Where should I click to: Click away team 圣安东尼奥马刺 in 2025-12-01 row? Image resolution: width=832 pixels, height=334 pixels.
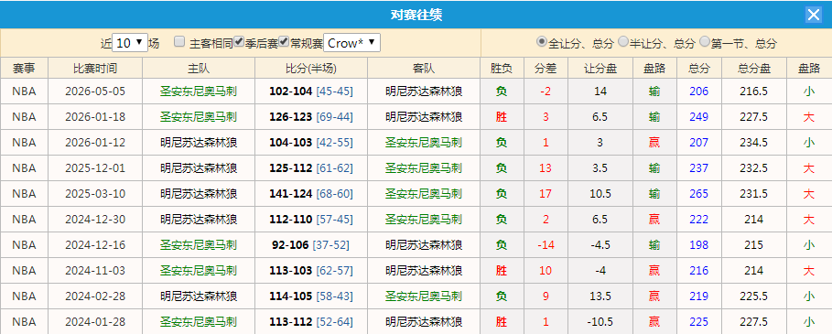[424, 168]
